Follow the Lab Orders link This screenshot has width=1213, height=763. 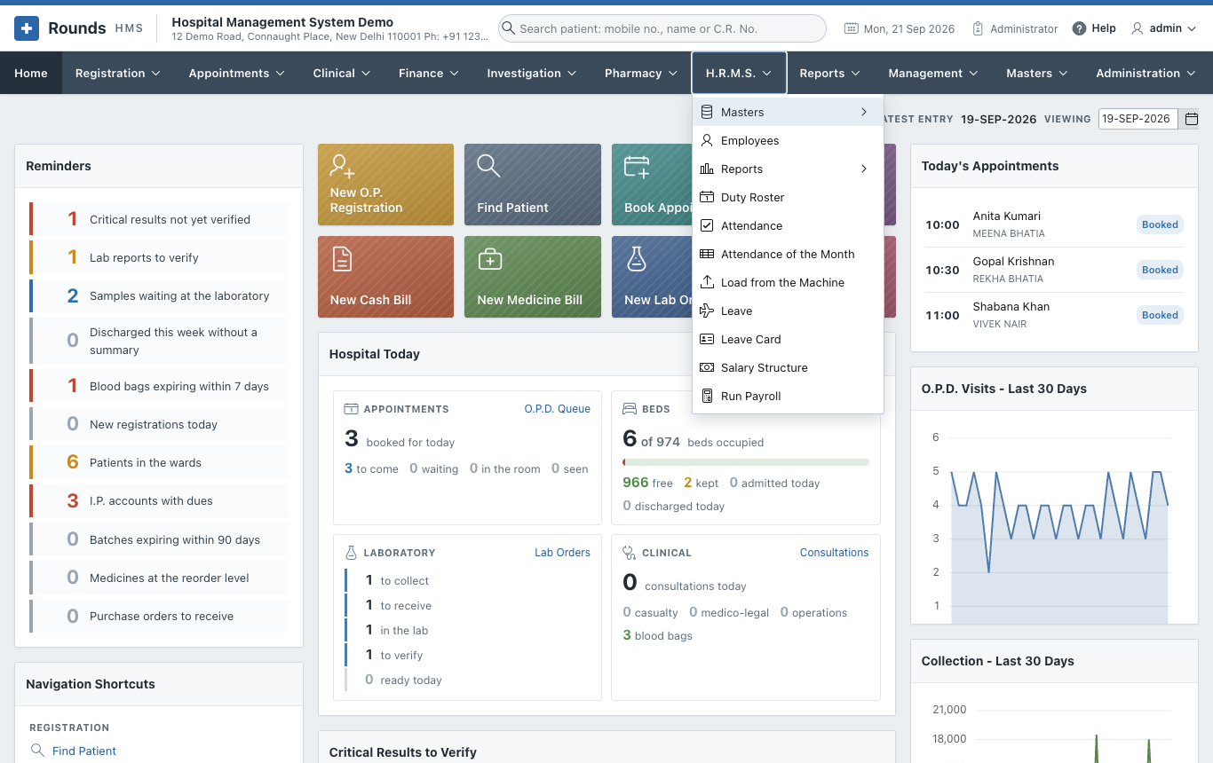pyautogui.click(x=562, y=553)
